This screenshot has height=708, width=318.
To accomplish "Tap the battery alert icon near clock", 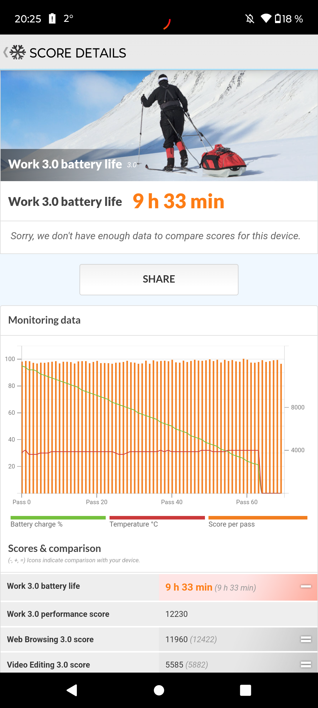I will coord(52,19).
